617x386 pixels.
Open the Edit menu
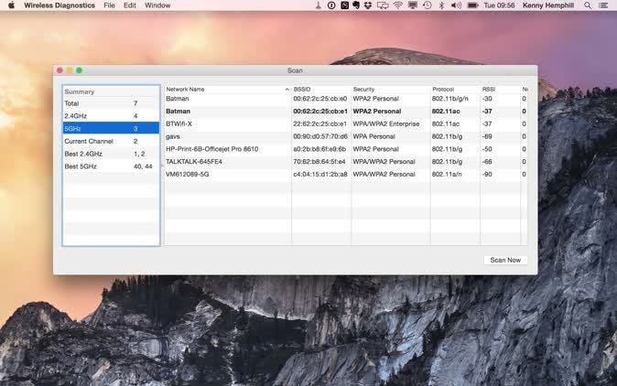click(130, 5)
